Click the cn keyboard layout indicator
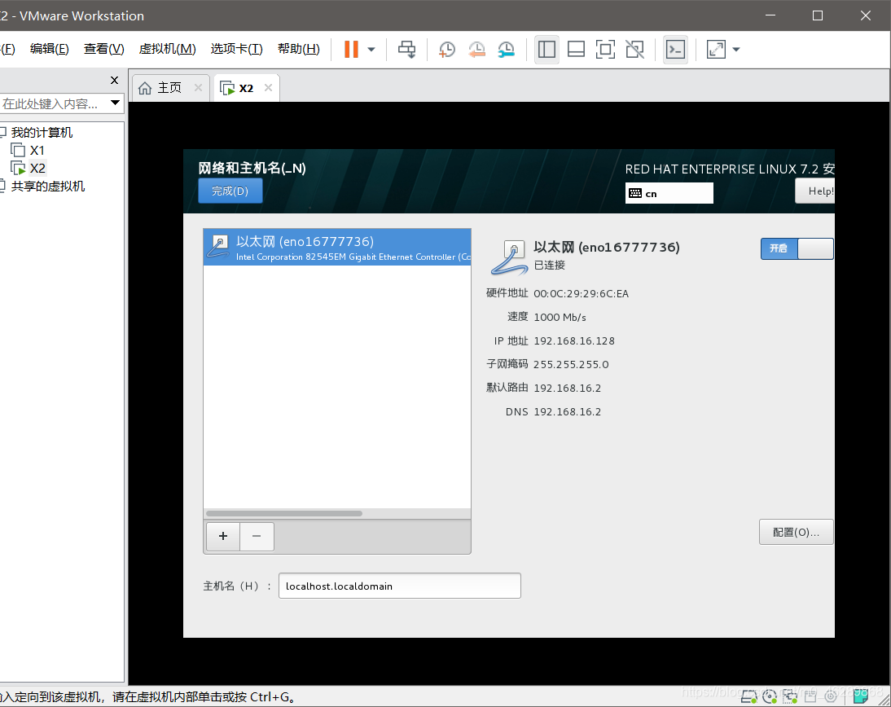 pos(669,193)
